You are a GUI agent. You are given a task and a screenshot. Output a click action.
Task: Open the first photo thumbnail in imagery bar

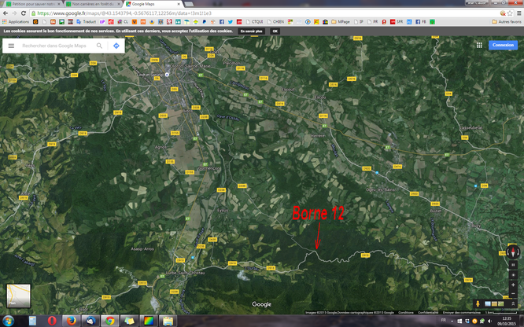point(488,303)
